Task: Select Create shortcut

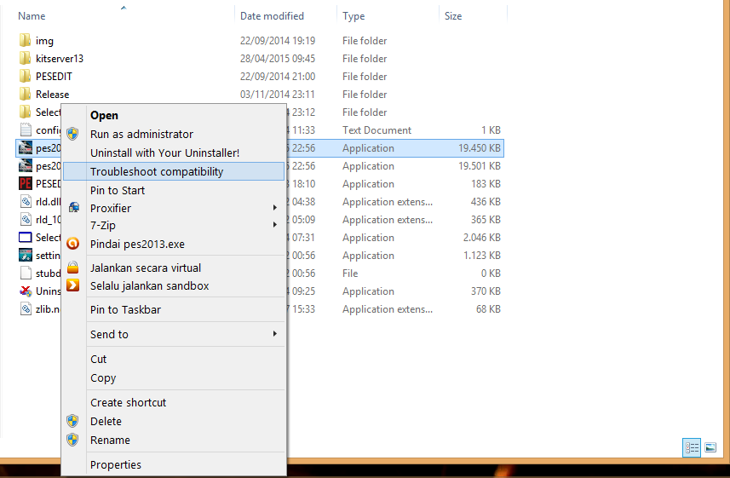Action: (x=173, y=402)
